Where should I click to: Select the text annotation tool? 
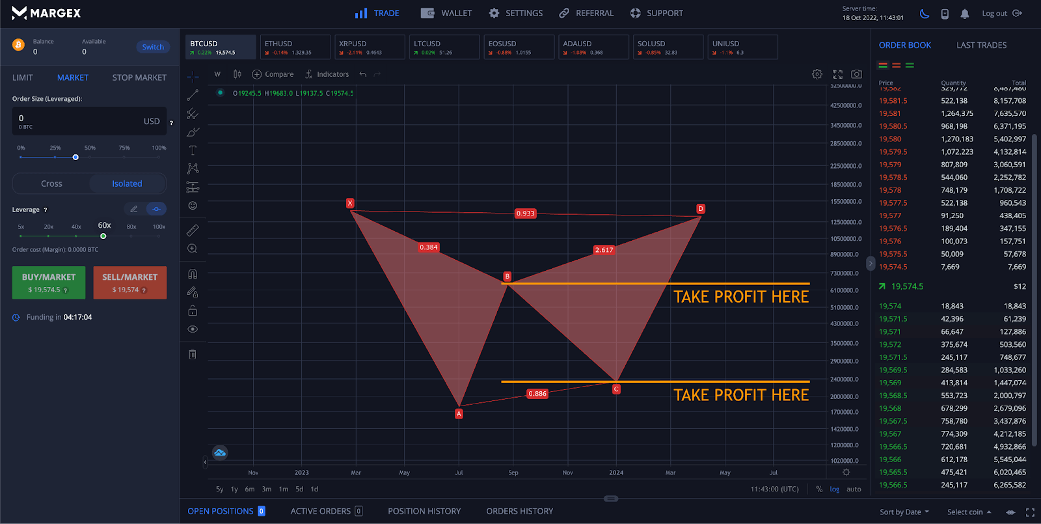click(193, 150)
